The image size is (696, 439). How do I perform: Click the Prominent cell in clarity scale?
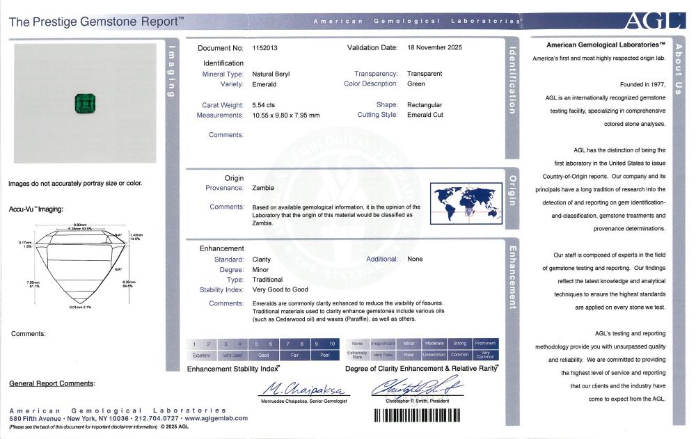pos(486,344)
